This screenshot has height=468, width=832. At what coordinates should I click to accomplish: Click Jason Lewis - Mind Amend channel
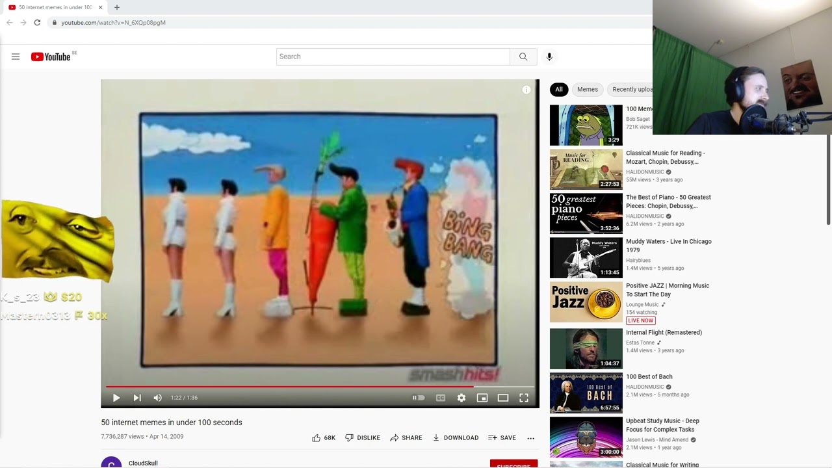pyautogui.click(x=657, y=440)
